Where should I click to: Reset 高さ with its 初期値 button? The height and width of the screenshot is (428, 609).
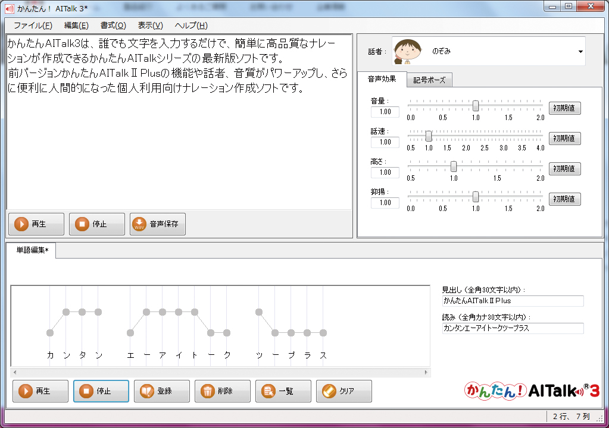(x=564, y=169)
